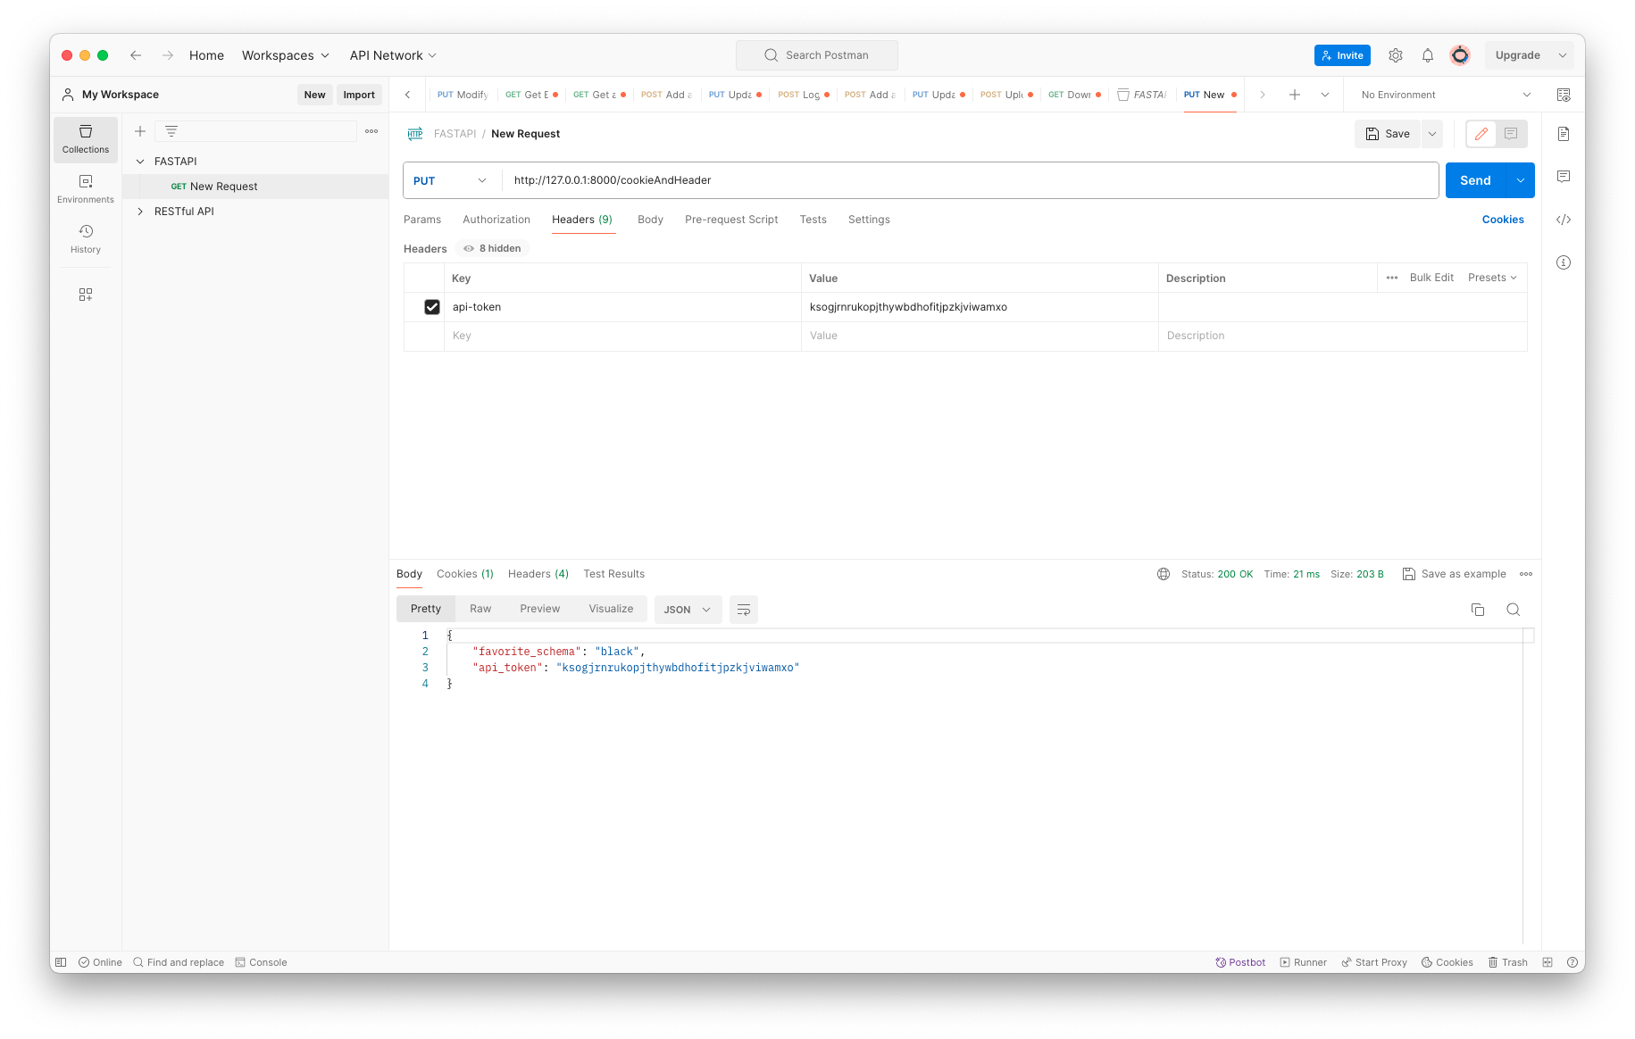Go forward with the right arrow
This screenshot has height=1039, width=1635.
168,55
